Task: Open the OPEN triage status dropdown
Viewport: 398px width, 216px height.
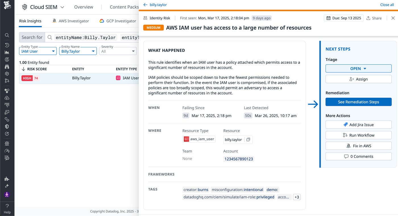Action: pyautogui.click(x=358, y=68)
